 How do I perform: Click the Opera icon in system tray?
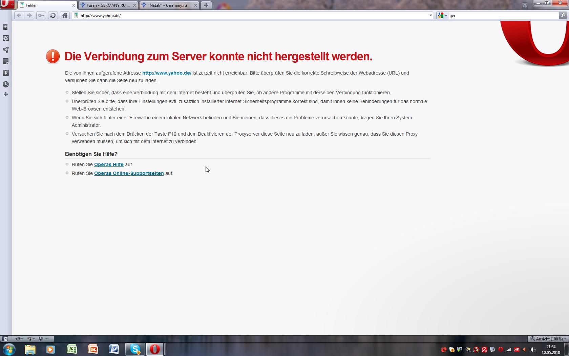[501, 350]
